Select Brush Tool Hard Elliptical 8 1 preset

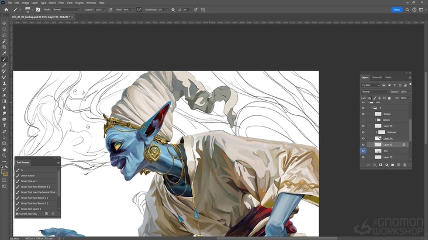pos(37,187)
